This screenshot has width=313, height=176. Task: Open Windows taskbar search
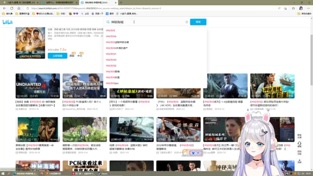point(9,174)
